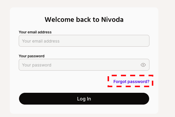Click the eye icon beside the password
This screenshot has width=175, height=117.
coord(143,65)
